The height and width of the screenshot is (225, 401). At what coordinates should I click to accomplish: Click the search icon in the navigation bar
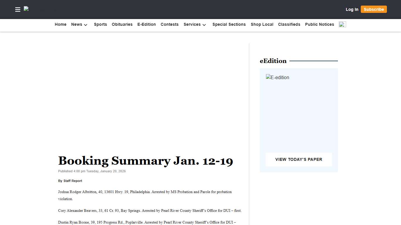(342, 24)
